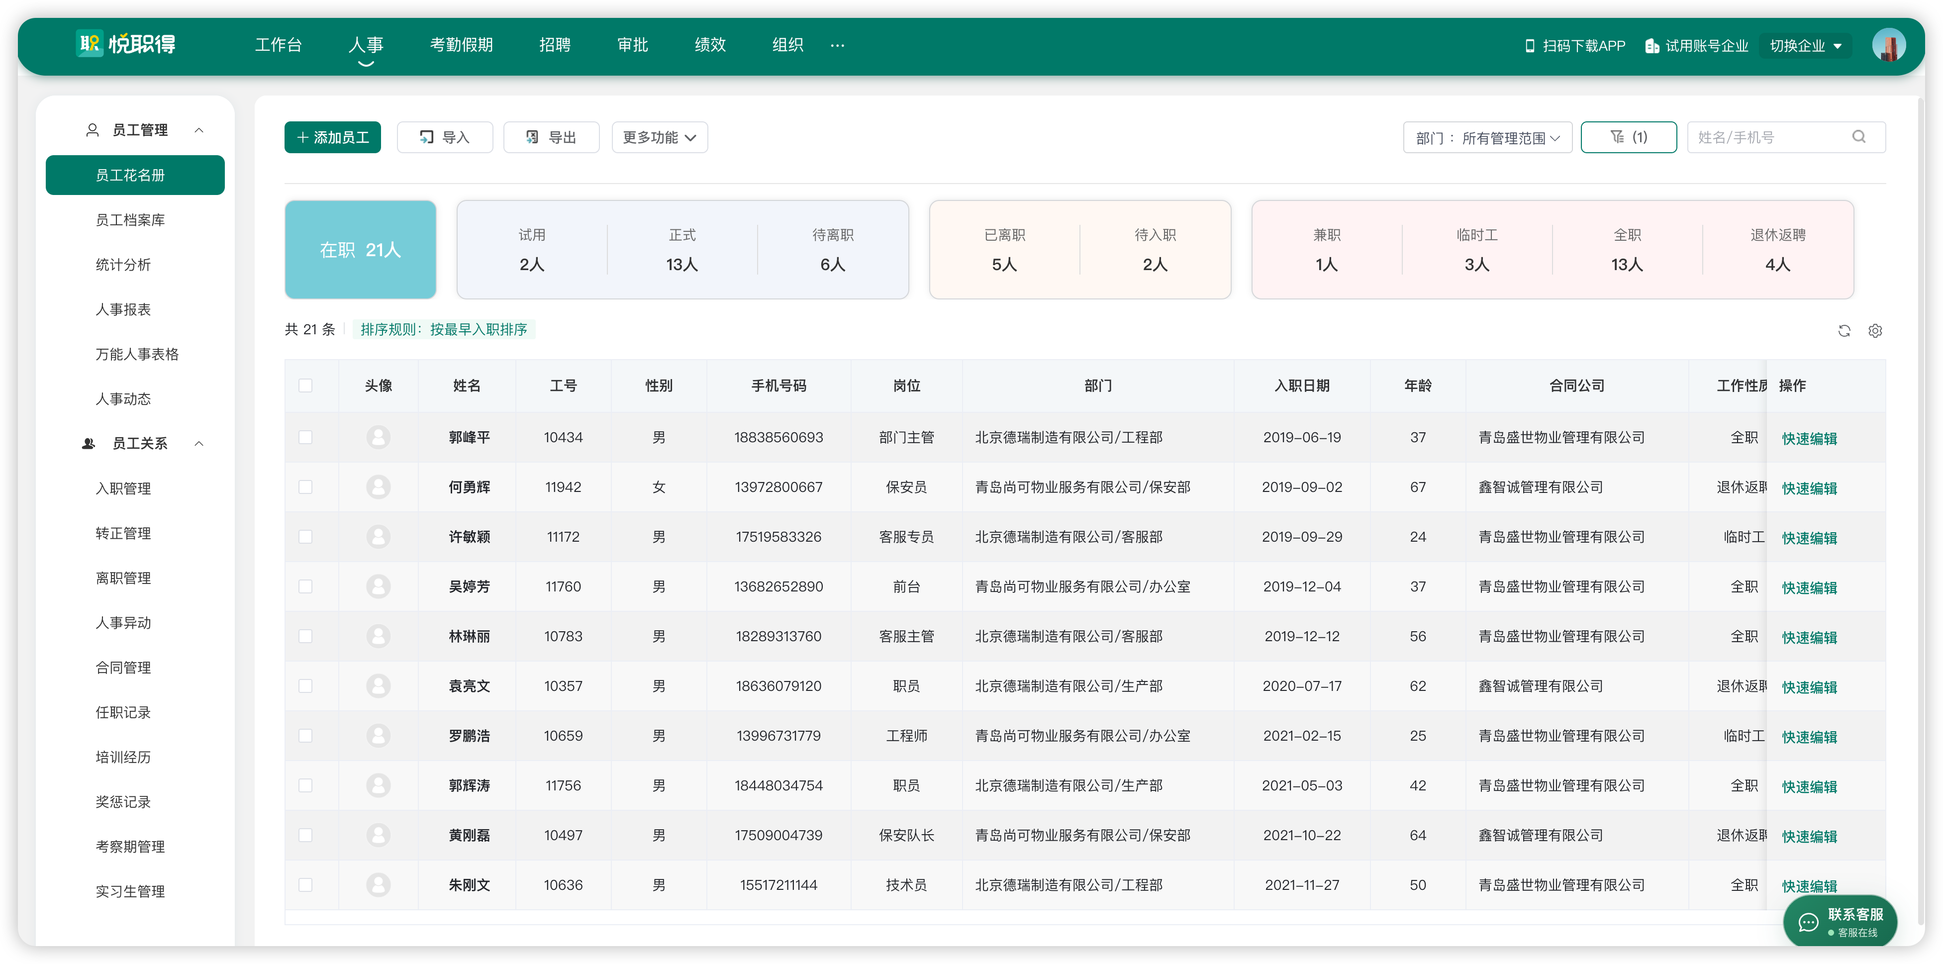Open the user profile avatar menu
This screenshot has width=1943, height=964.
(x=1888, y=45)
